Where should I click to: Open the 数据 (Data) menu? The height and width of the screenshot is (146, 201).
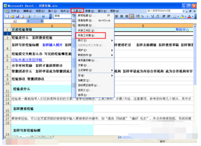[x=90, y=11]
